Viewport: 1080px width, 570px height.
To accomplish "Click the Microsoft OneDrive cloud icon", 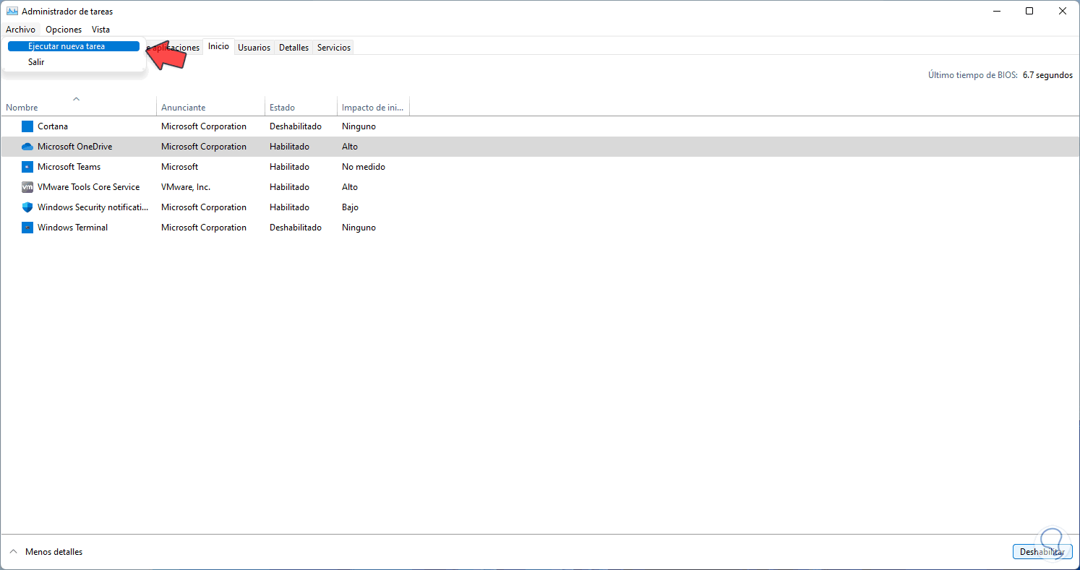I will tap(27, 147).
